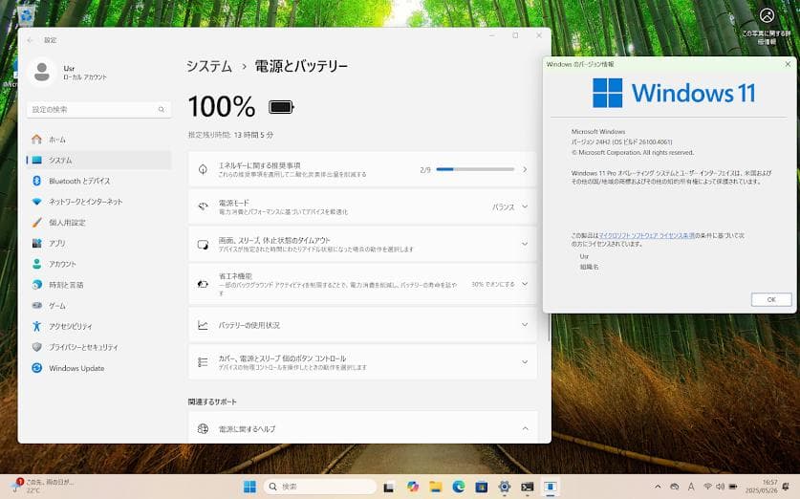Click the プライバシーとセキュリティ shield icon
Image resolution: width=800 pixels, height=499 pixels.
click(36, 347)
